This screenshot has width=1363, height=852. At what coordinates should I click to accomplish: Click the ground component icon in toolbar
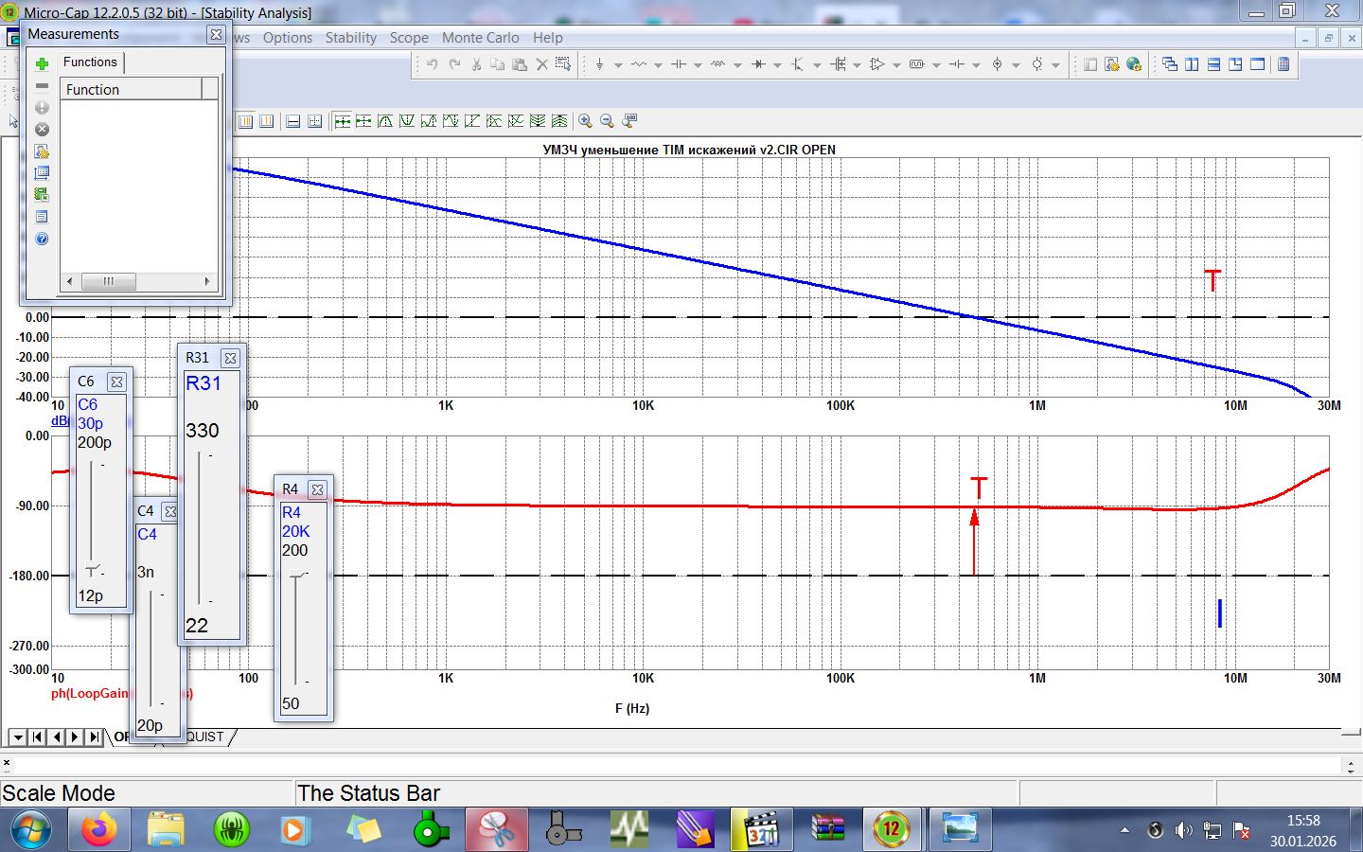[599, 64]
